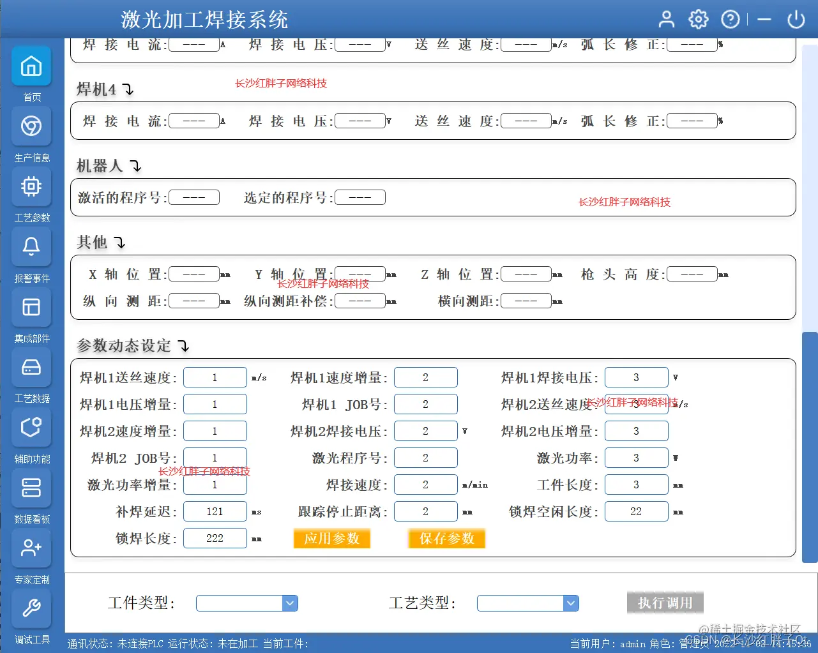This screenshot has width=818, height=653.
Task: Click 焊机4 焊接电流 value field
Action: [194, 121]
